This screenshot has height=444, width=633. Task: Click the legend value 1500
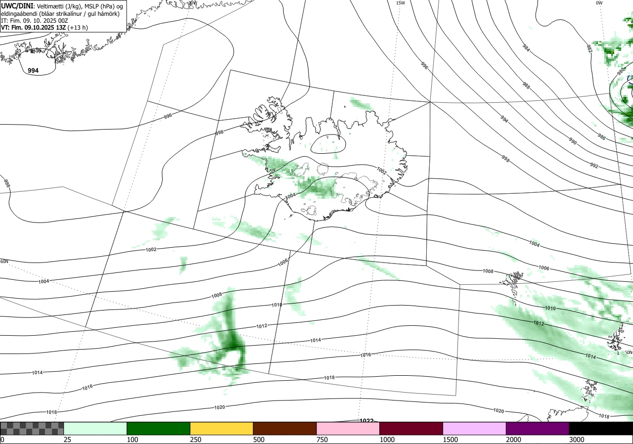(x=451, y=440)
